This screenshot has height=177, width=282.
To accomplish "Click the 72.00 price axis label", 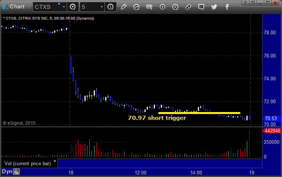I will click(x=270, y=102).
